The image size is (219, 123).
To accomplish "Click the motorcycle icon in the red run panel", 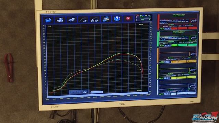I will click(194, 21).
